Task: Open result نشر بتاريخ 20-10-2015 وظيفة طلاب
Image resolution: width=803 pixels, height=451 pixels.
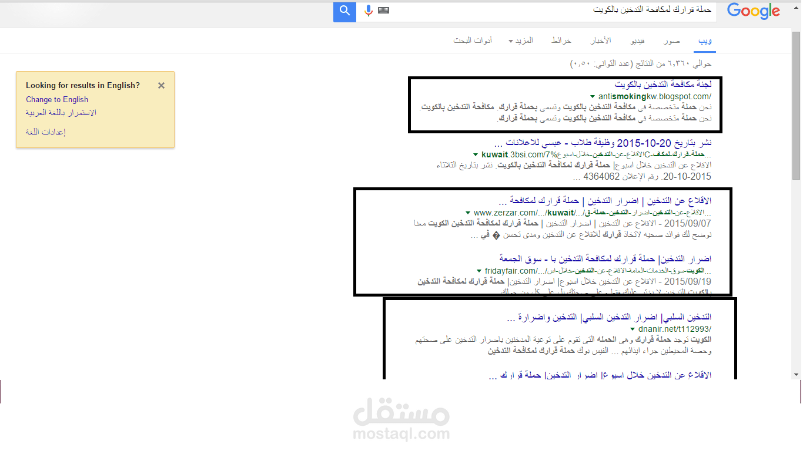Action: [603, 143]
